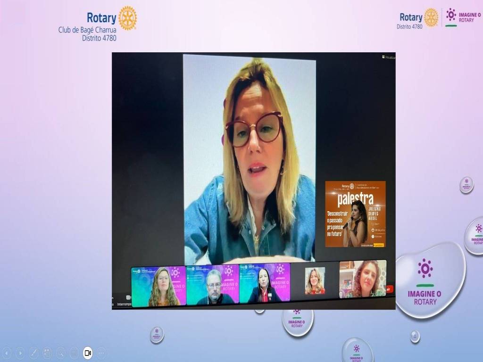This screenshot has height=362, width=483.
Task: Select the small profile photo participant tile
Action: 315,281
